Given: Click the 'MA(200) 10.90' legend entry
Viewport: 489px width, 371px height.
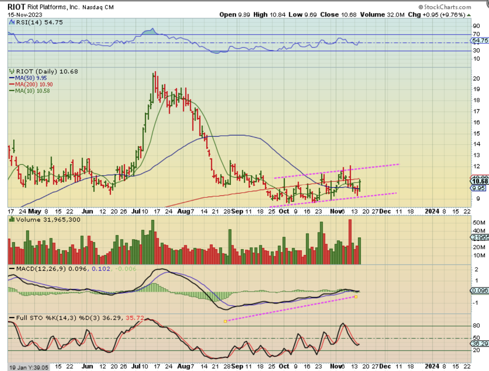Looking at the screenshot, I should click(32, 84).
